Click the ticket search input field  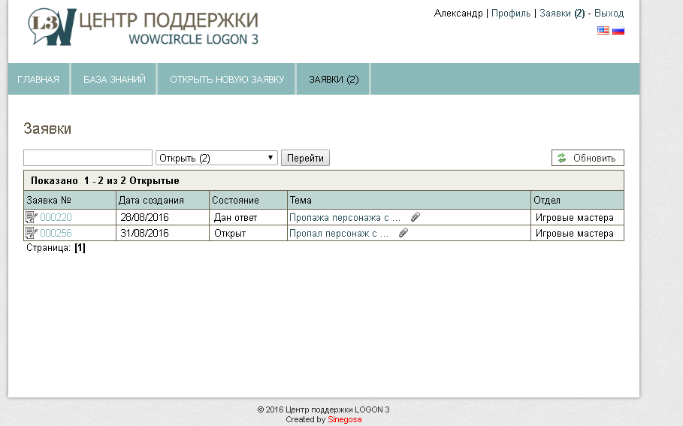coord(88,158)
